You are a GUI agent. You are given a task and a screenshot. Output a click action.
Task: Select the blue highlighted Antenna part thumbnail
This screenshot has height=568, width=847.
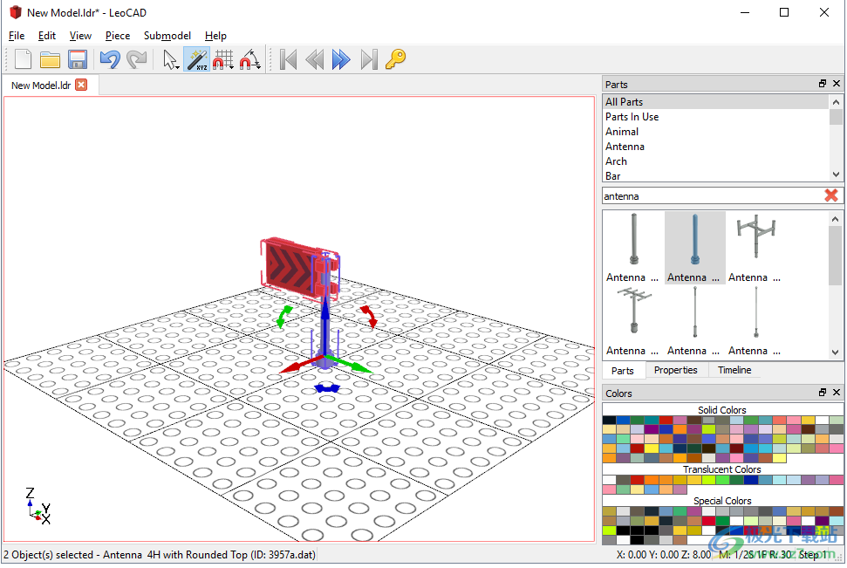694,248
